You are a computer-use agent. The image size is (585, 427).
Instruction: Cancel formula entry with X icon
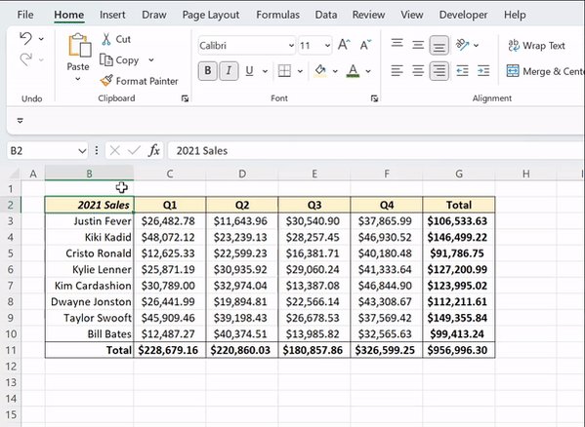[115, 151]
